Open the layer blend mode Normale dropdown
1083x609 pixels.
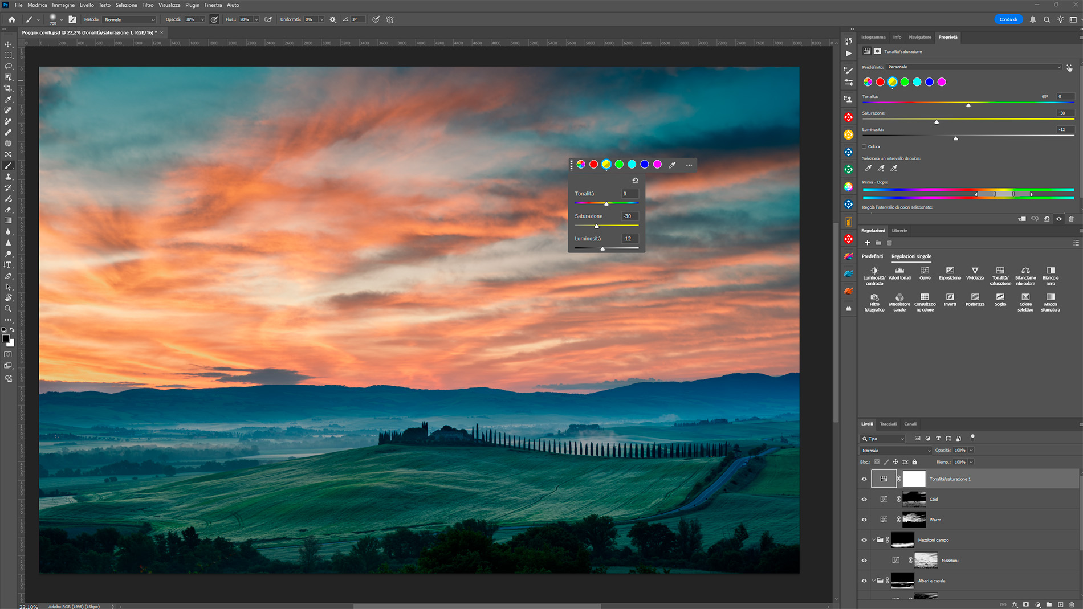pos(895,451)
